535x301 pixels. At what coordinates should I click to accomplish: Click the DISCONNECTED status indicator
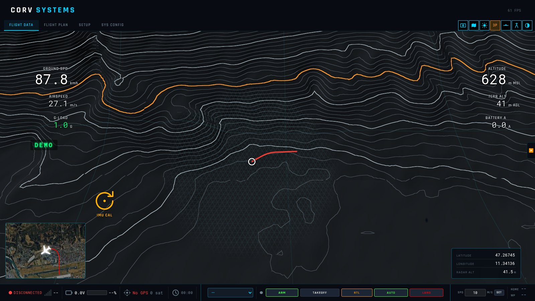tap(25, 293)
